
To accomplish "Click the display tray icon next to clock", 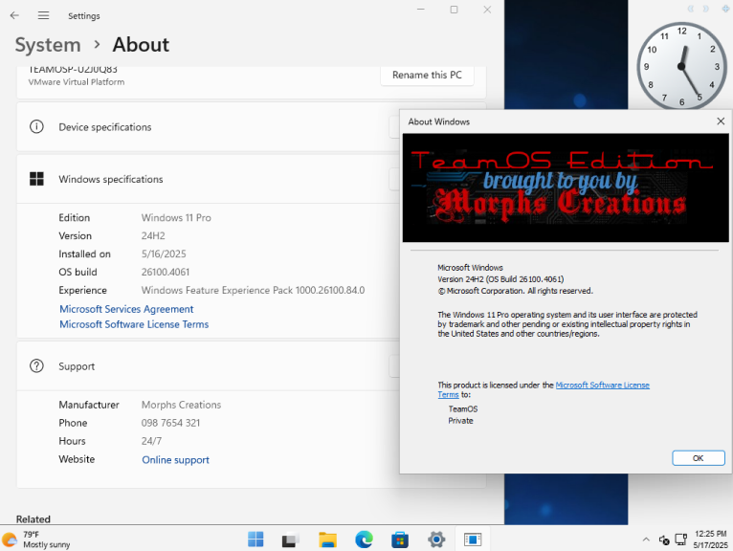I will click(x=681, y=540).
